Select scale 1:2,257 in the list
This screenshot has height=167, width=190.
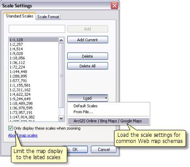coord(34,44)
